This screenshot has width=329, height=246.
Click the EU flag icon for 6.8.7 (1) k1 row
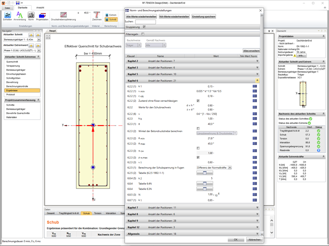point(255,200)
